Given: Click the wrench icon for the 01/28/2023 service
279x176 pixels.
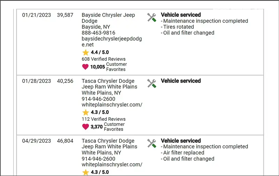Looking at the screenshot, I should pyautogui.click(x=151, y=83).
